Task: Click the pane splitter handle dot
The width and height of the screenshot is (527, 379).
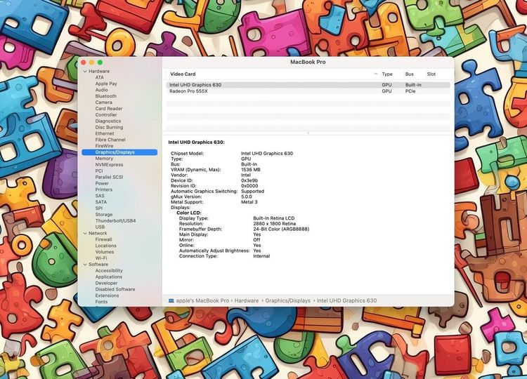Action: [308, 133]
